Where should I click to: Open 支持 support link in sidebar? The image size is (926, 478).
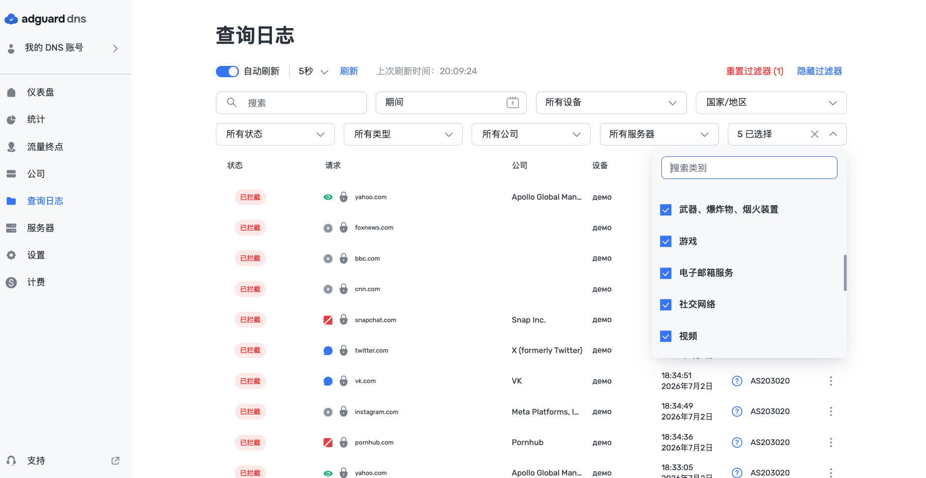[36, 461]
